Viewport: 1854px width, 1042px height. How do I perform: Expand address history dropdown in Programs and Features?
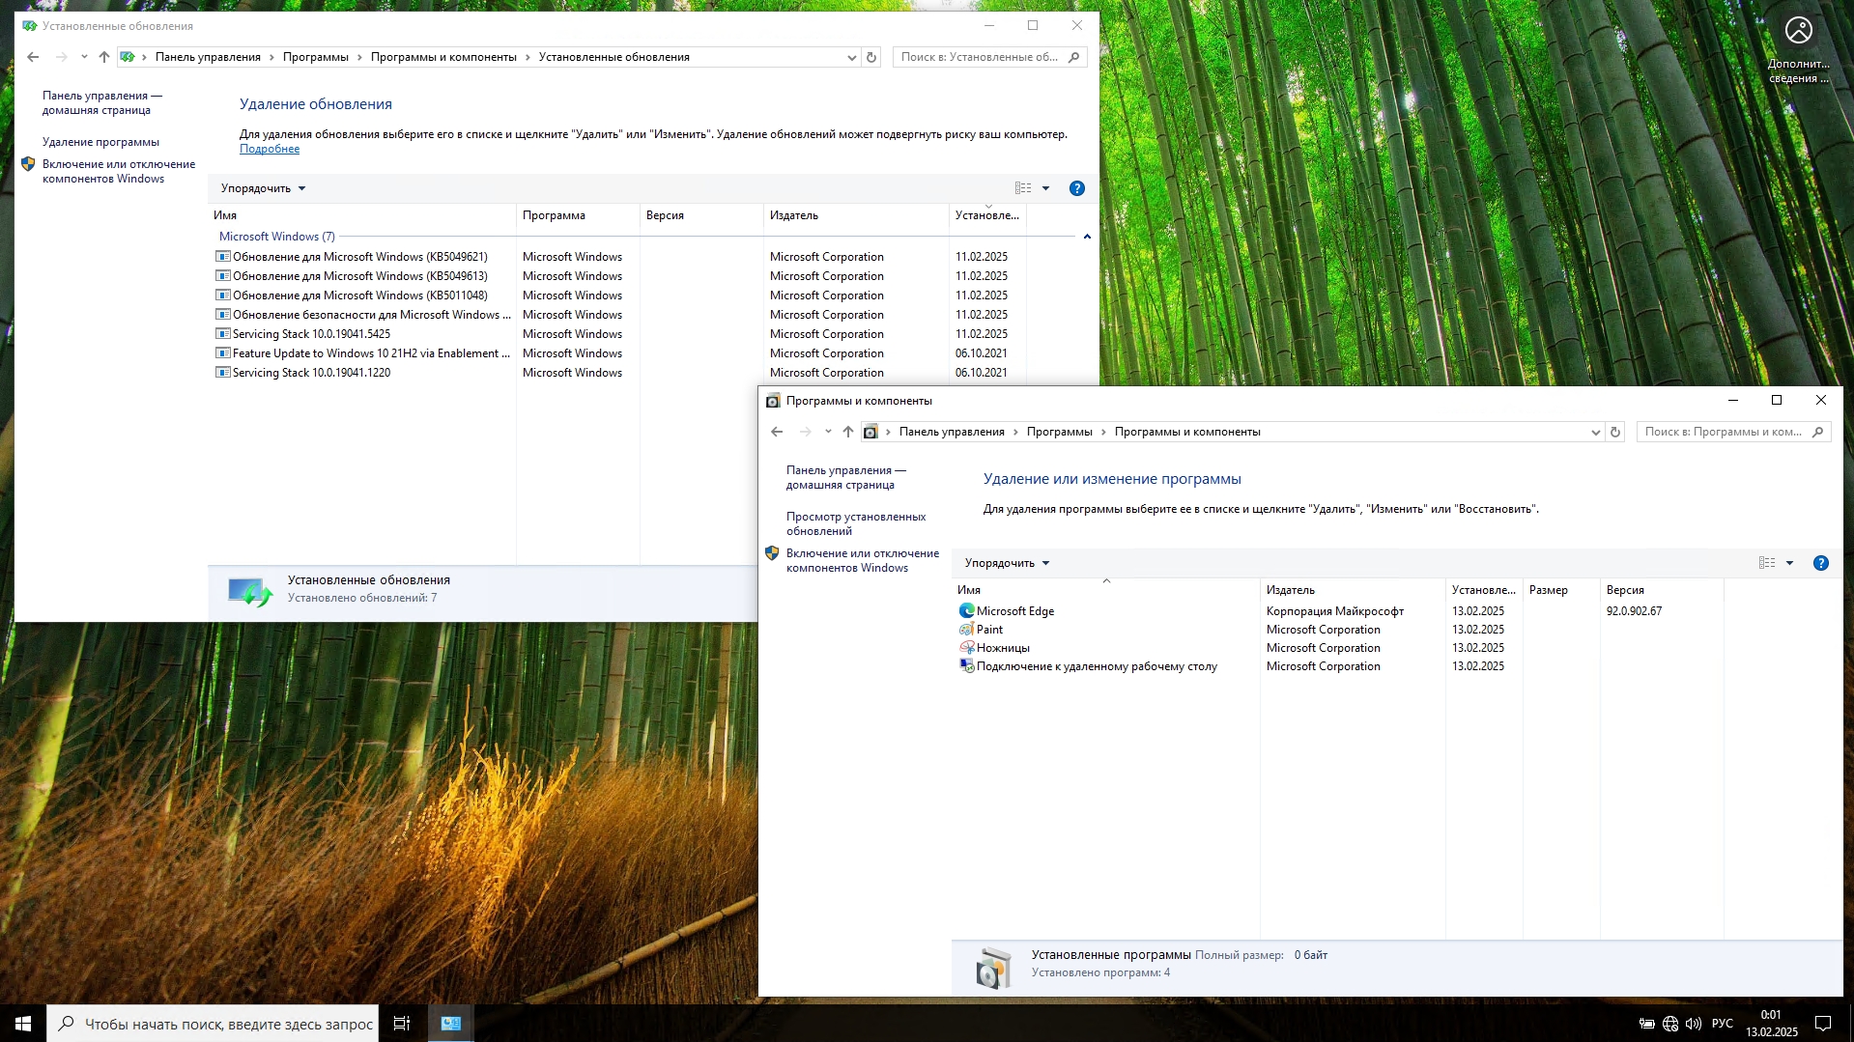[1595, 432]
